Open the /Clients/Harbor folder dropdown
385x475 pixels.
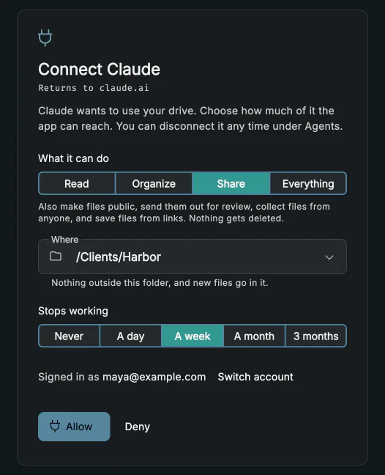tap(192, 257)
